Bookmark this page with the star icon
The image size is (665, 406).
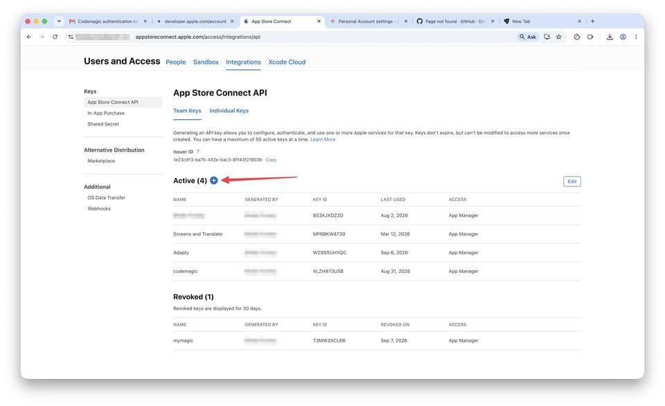pos(559,37)
